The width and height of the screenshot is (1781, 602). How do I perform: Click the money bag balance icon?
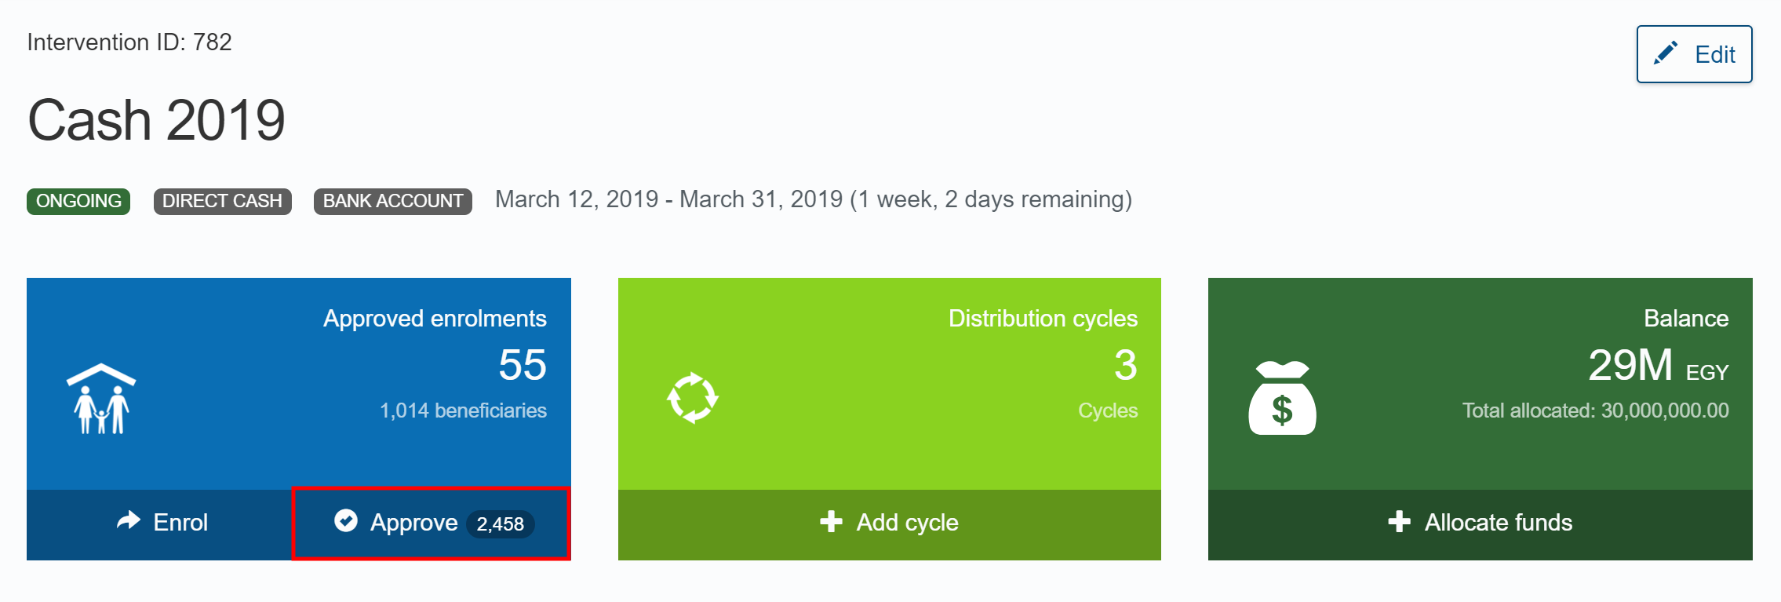[1282, 398]
